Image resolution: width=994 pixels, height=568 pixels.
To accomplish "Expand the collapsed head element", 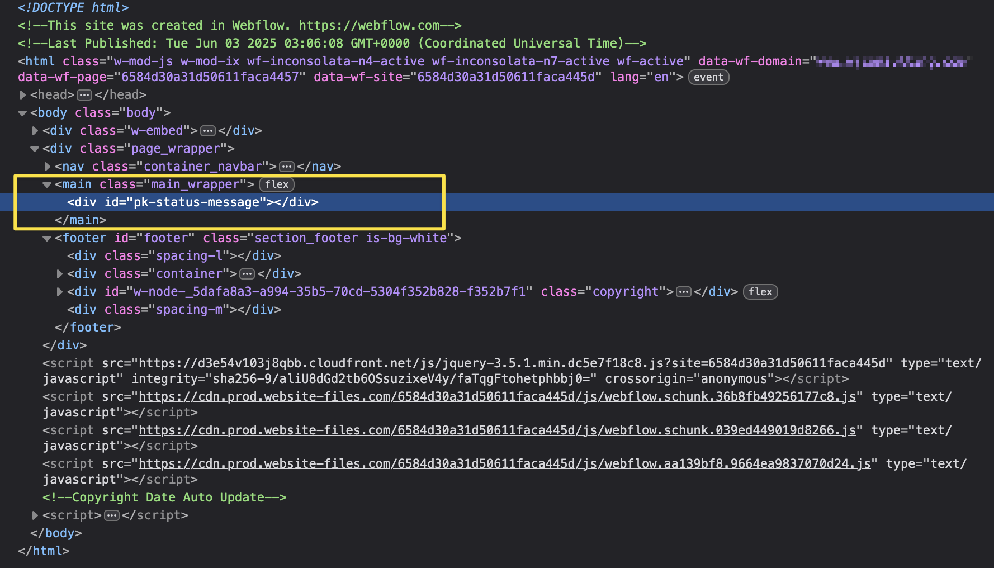I will (x=22, y=95).
